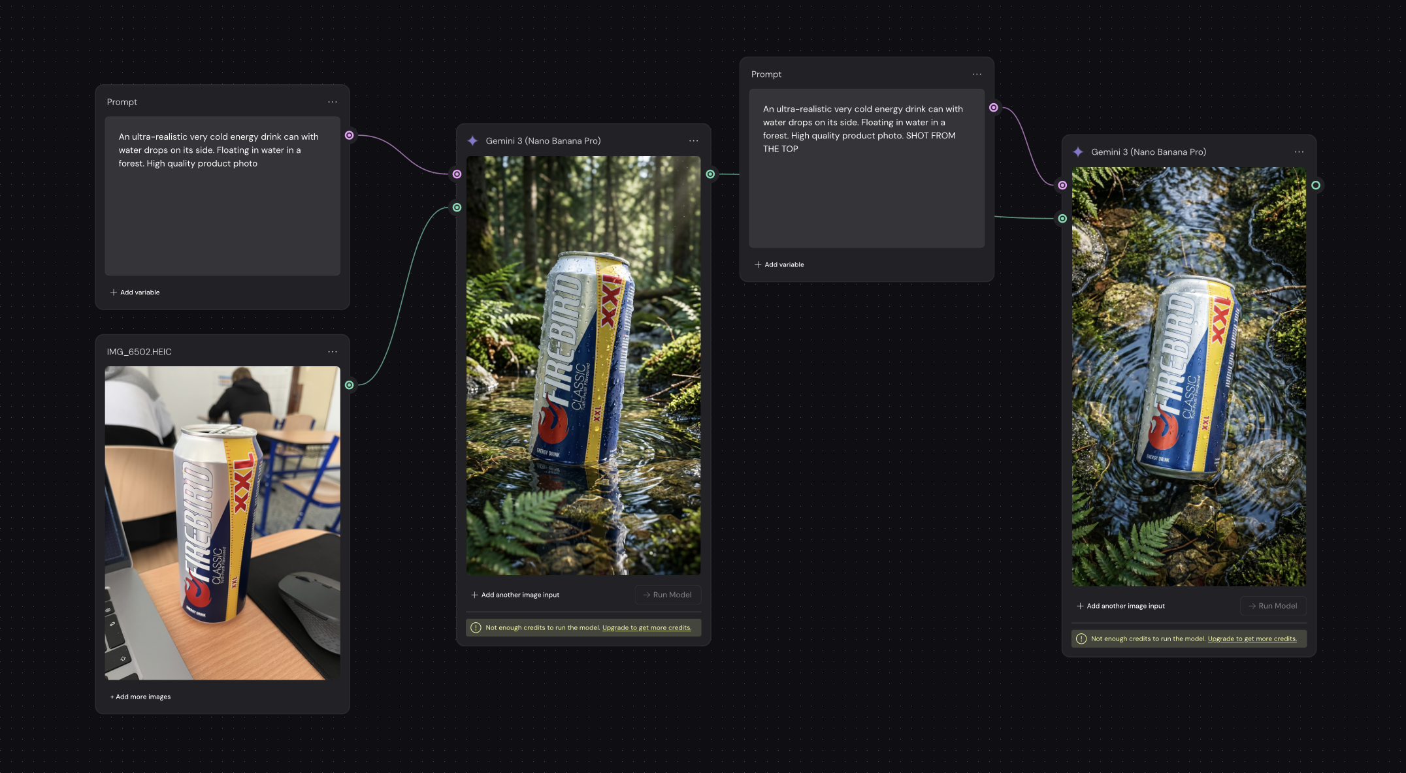Select generated top-down image of can in water
Image resolution: width=1406 pixels, height=773 pixels.
(x=1189, y=377)
